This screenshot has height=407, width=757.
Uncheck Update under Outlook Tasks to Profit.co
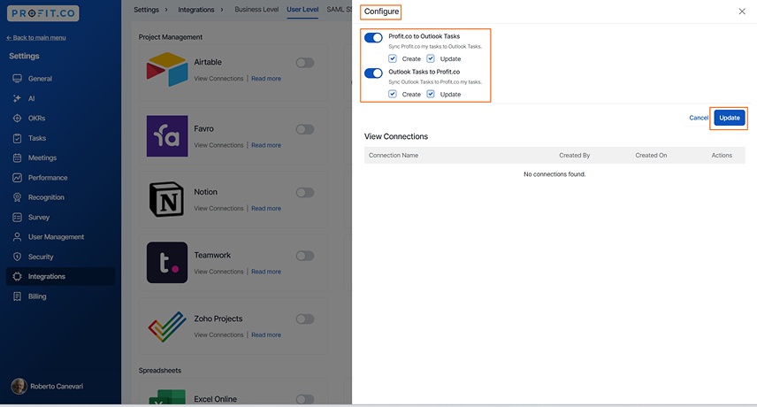coord(431,94)
